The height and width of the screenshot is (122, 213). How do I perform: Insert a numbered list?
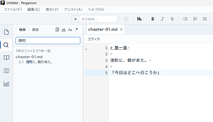point(195,19)
